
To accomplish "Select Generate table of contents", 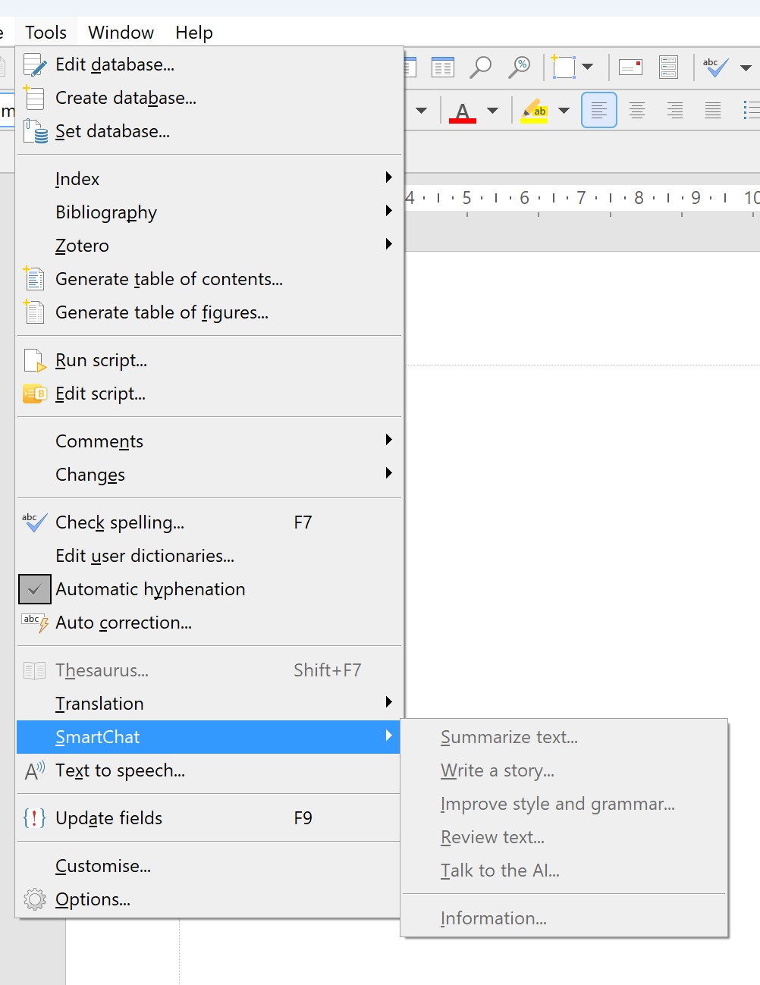I will (168, 279).
